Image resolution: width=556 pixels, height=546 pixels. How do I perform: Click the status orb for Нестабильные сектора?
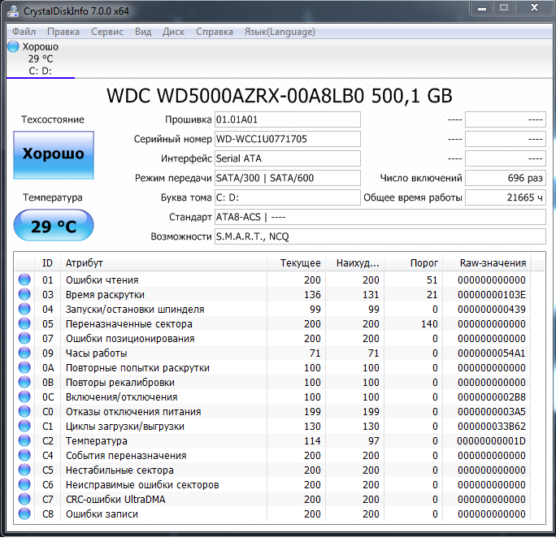pyautogui.click(x=24, y=470)
